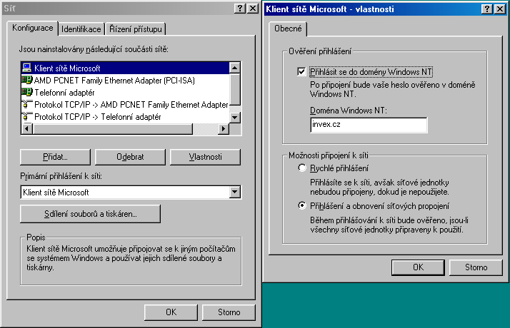Screen dimensions: 510x328
Task: Click the component list scroll down arrow
Action: 234,117
